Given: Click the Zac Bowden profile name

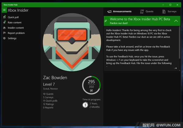Looking at the screenshot, I should tap(55, 78).
